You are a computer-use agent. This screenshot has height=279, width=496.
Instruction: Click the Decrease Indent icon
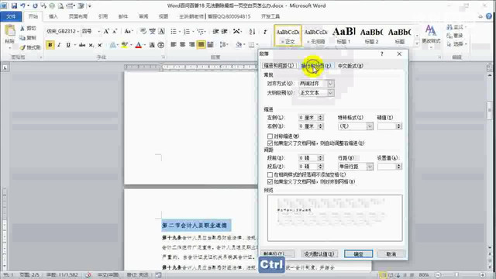click(215, 31)
